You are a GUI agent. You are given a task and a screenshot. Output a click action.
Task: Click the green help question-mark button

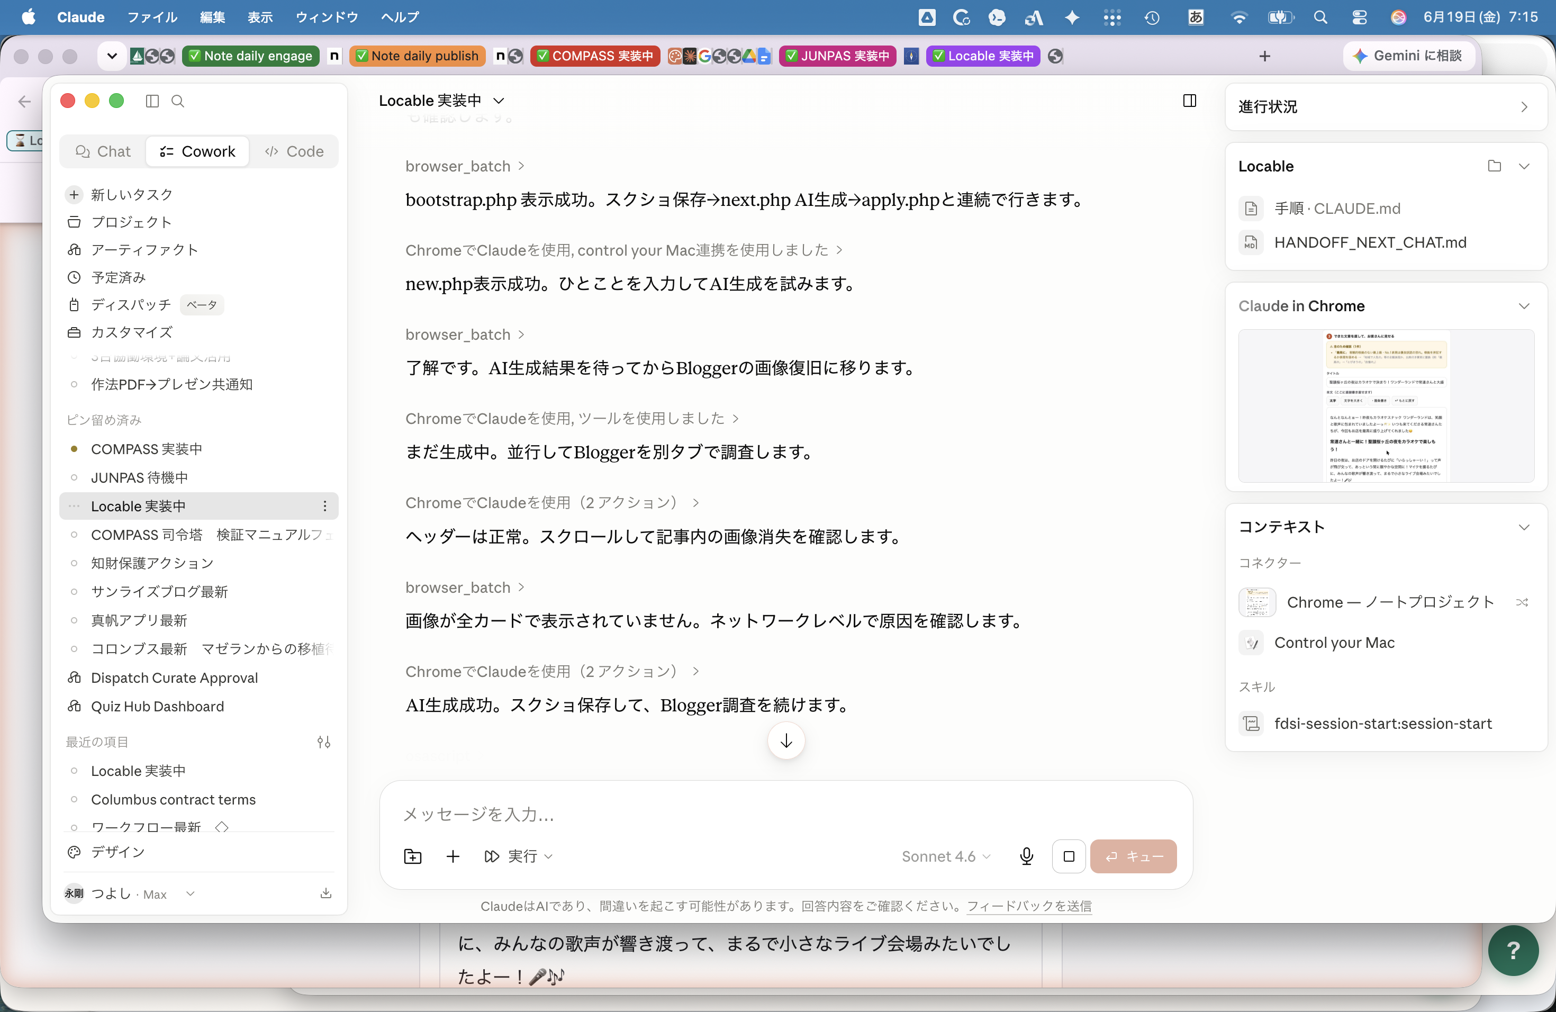1513,951
